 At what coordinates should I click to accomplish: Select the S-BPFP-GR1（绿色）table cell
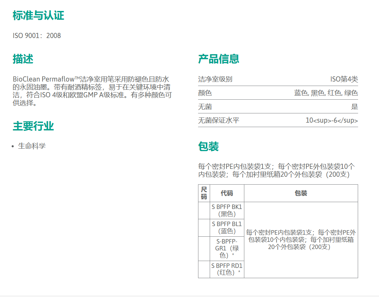click(227, 248)
